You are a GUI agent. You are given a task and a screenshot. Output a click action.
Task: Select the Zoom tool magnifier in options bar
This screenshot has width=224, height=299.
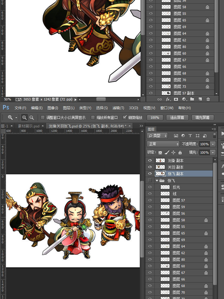coord(10,118)
